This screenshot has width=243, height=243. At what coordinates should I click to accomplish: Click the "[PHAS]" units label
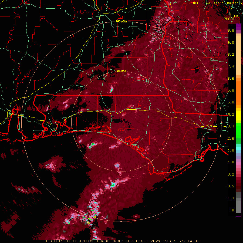[x=228, y=19]
